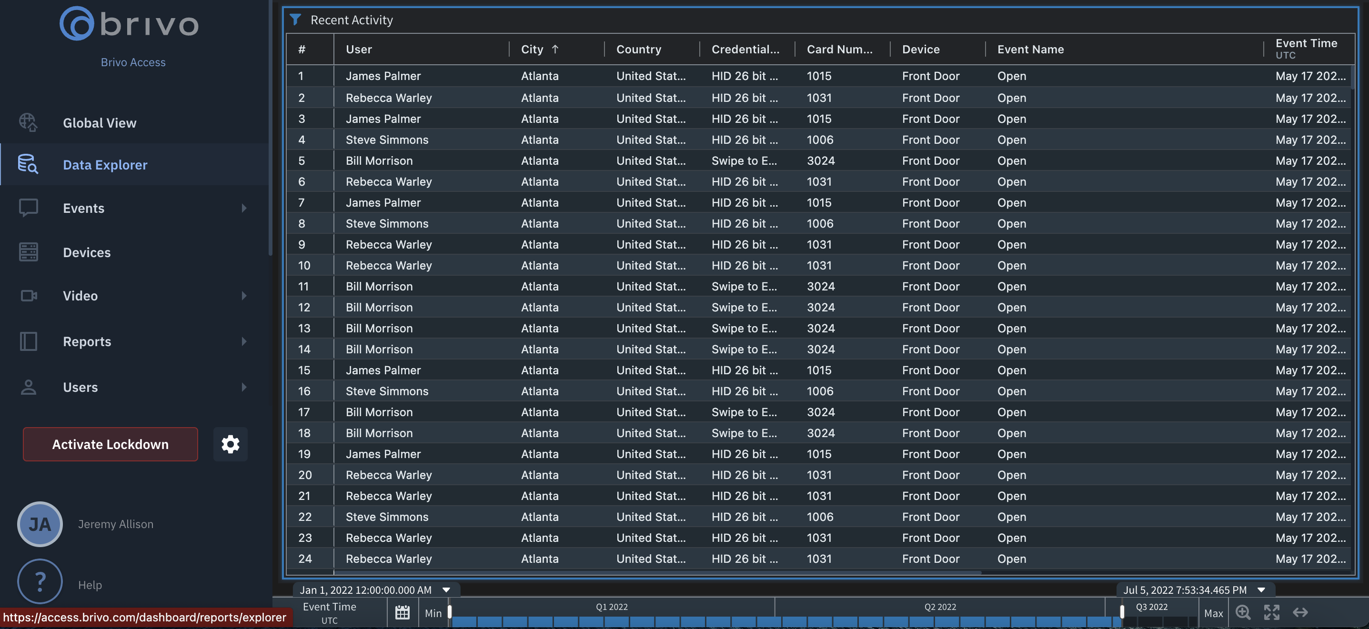
Task: Click the Q1 2022 timeline segment
Action: click(x=611, y=607)
